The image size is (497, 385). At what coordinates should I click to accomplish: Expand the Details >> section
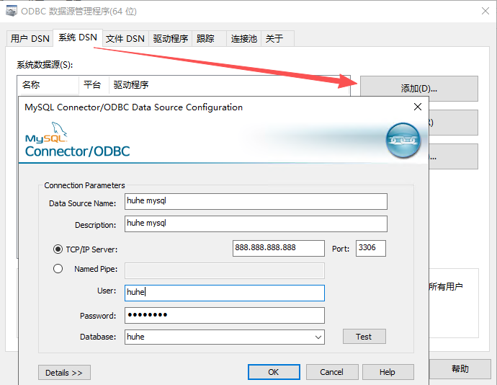click(x=64, y=373)
